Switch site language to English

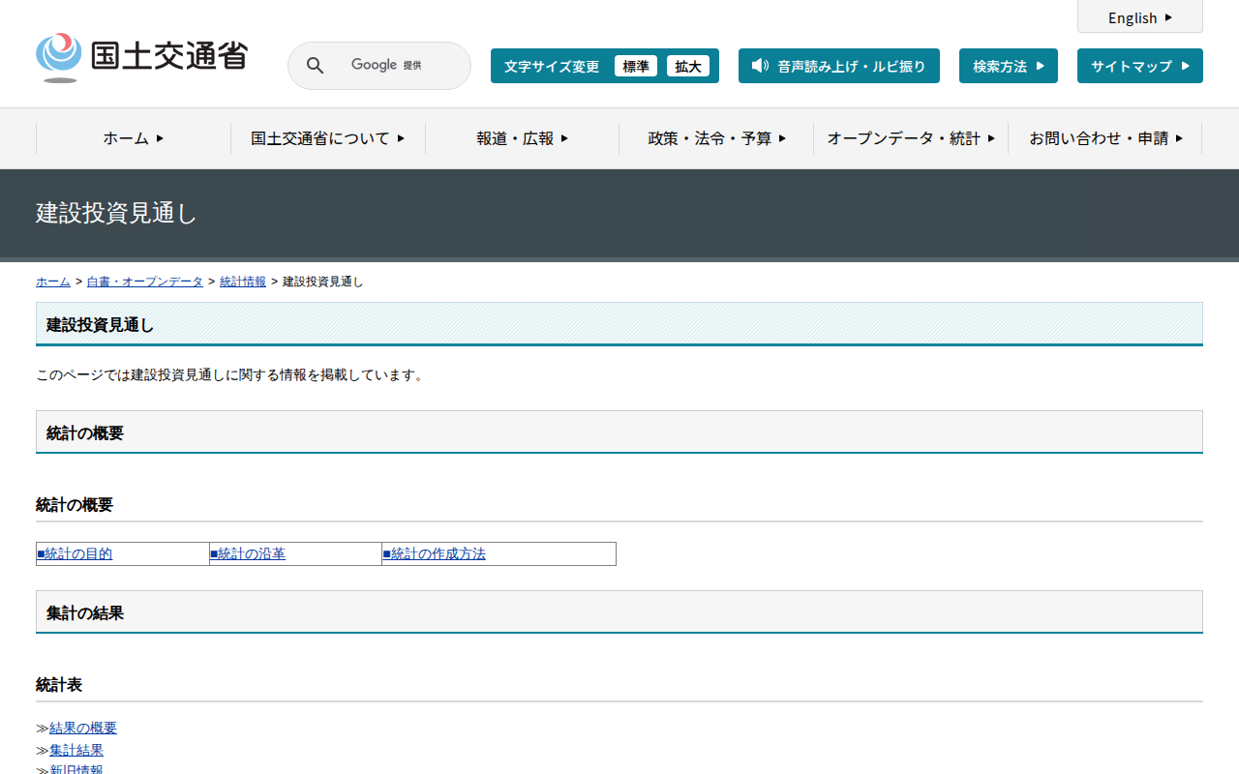click(1139, 17)
